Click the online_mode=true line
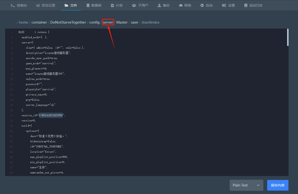This screenshot has width=298, height=194. [x=38, y=79]
